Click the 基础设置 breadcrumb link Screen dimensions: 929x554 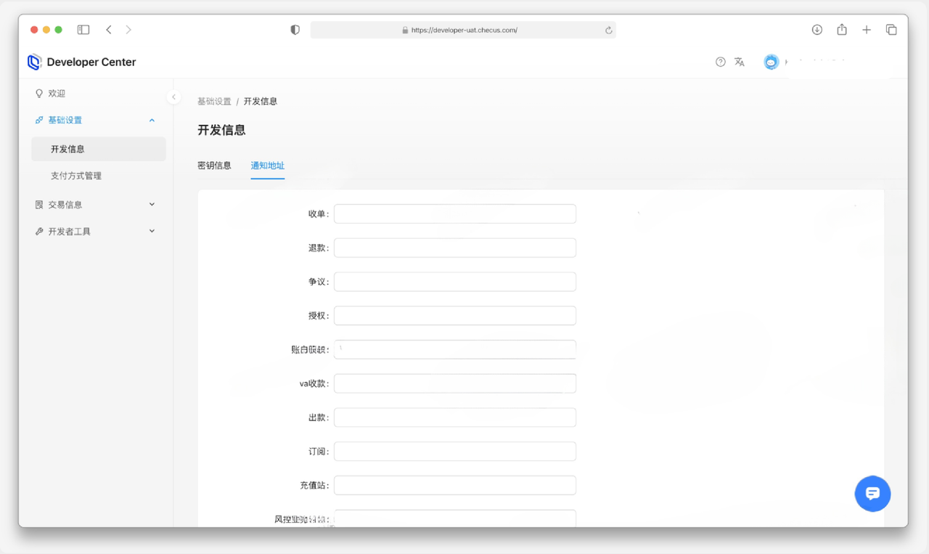point(214,102)
